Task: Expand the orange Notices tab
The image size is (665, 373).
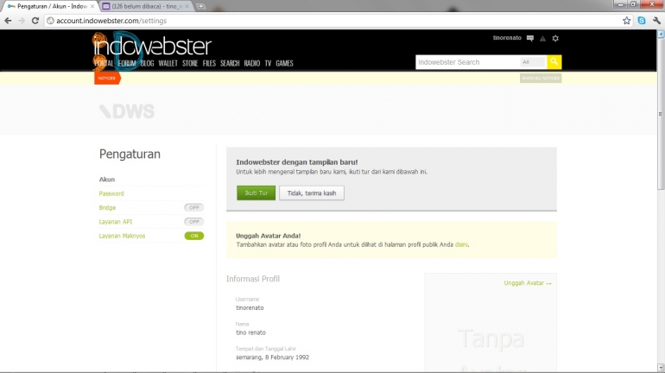Action: (107, 78)
